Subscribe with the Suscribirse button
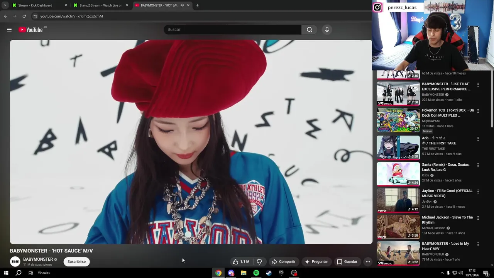 coord(76,261)
